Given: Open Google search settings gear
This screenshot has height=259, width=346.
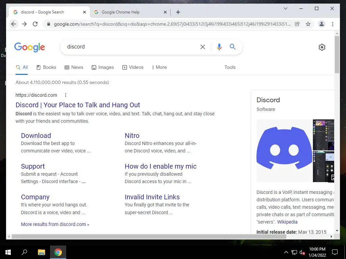Looking at the screenshot, I should [322, 47].
